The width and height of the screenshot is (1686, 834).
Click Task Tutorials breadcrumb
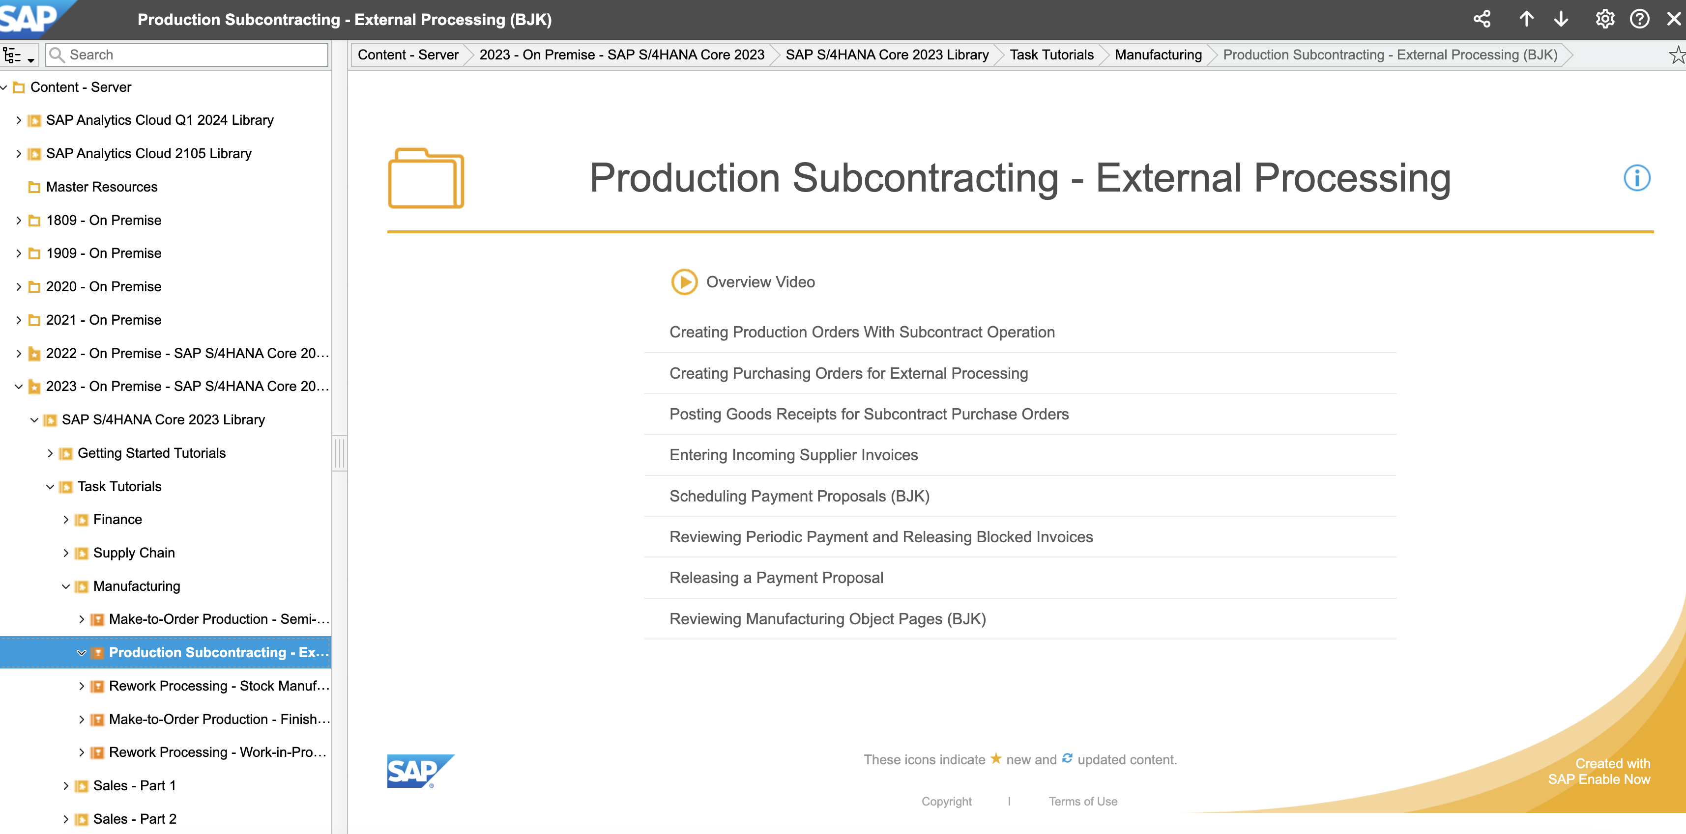pyautogui.click(x=1051, y=55)
